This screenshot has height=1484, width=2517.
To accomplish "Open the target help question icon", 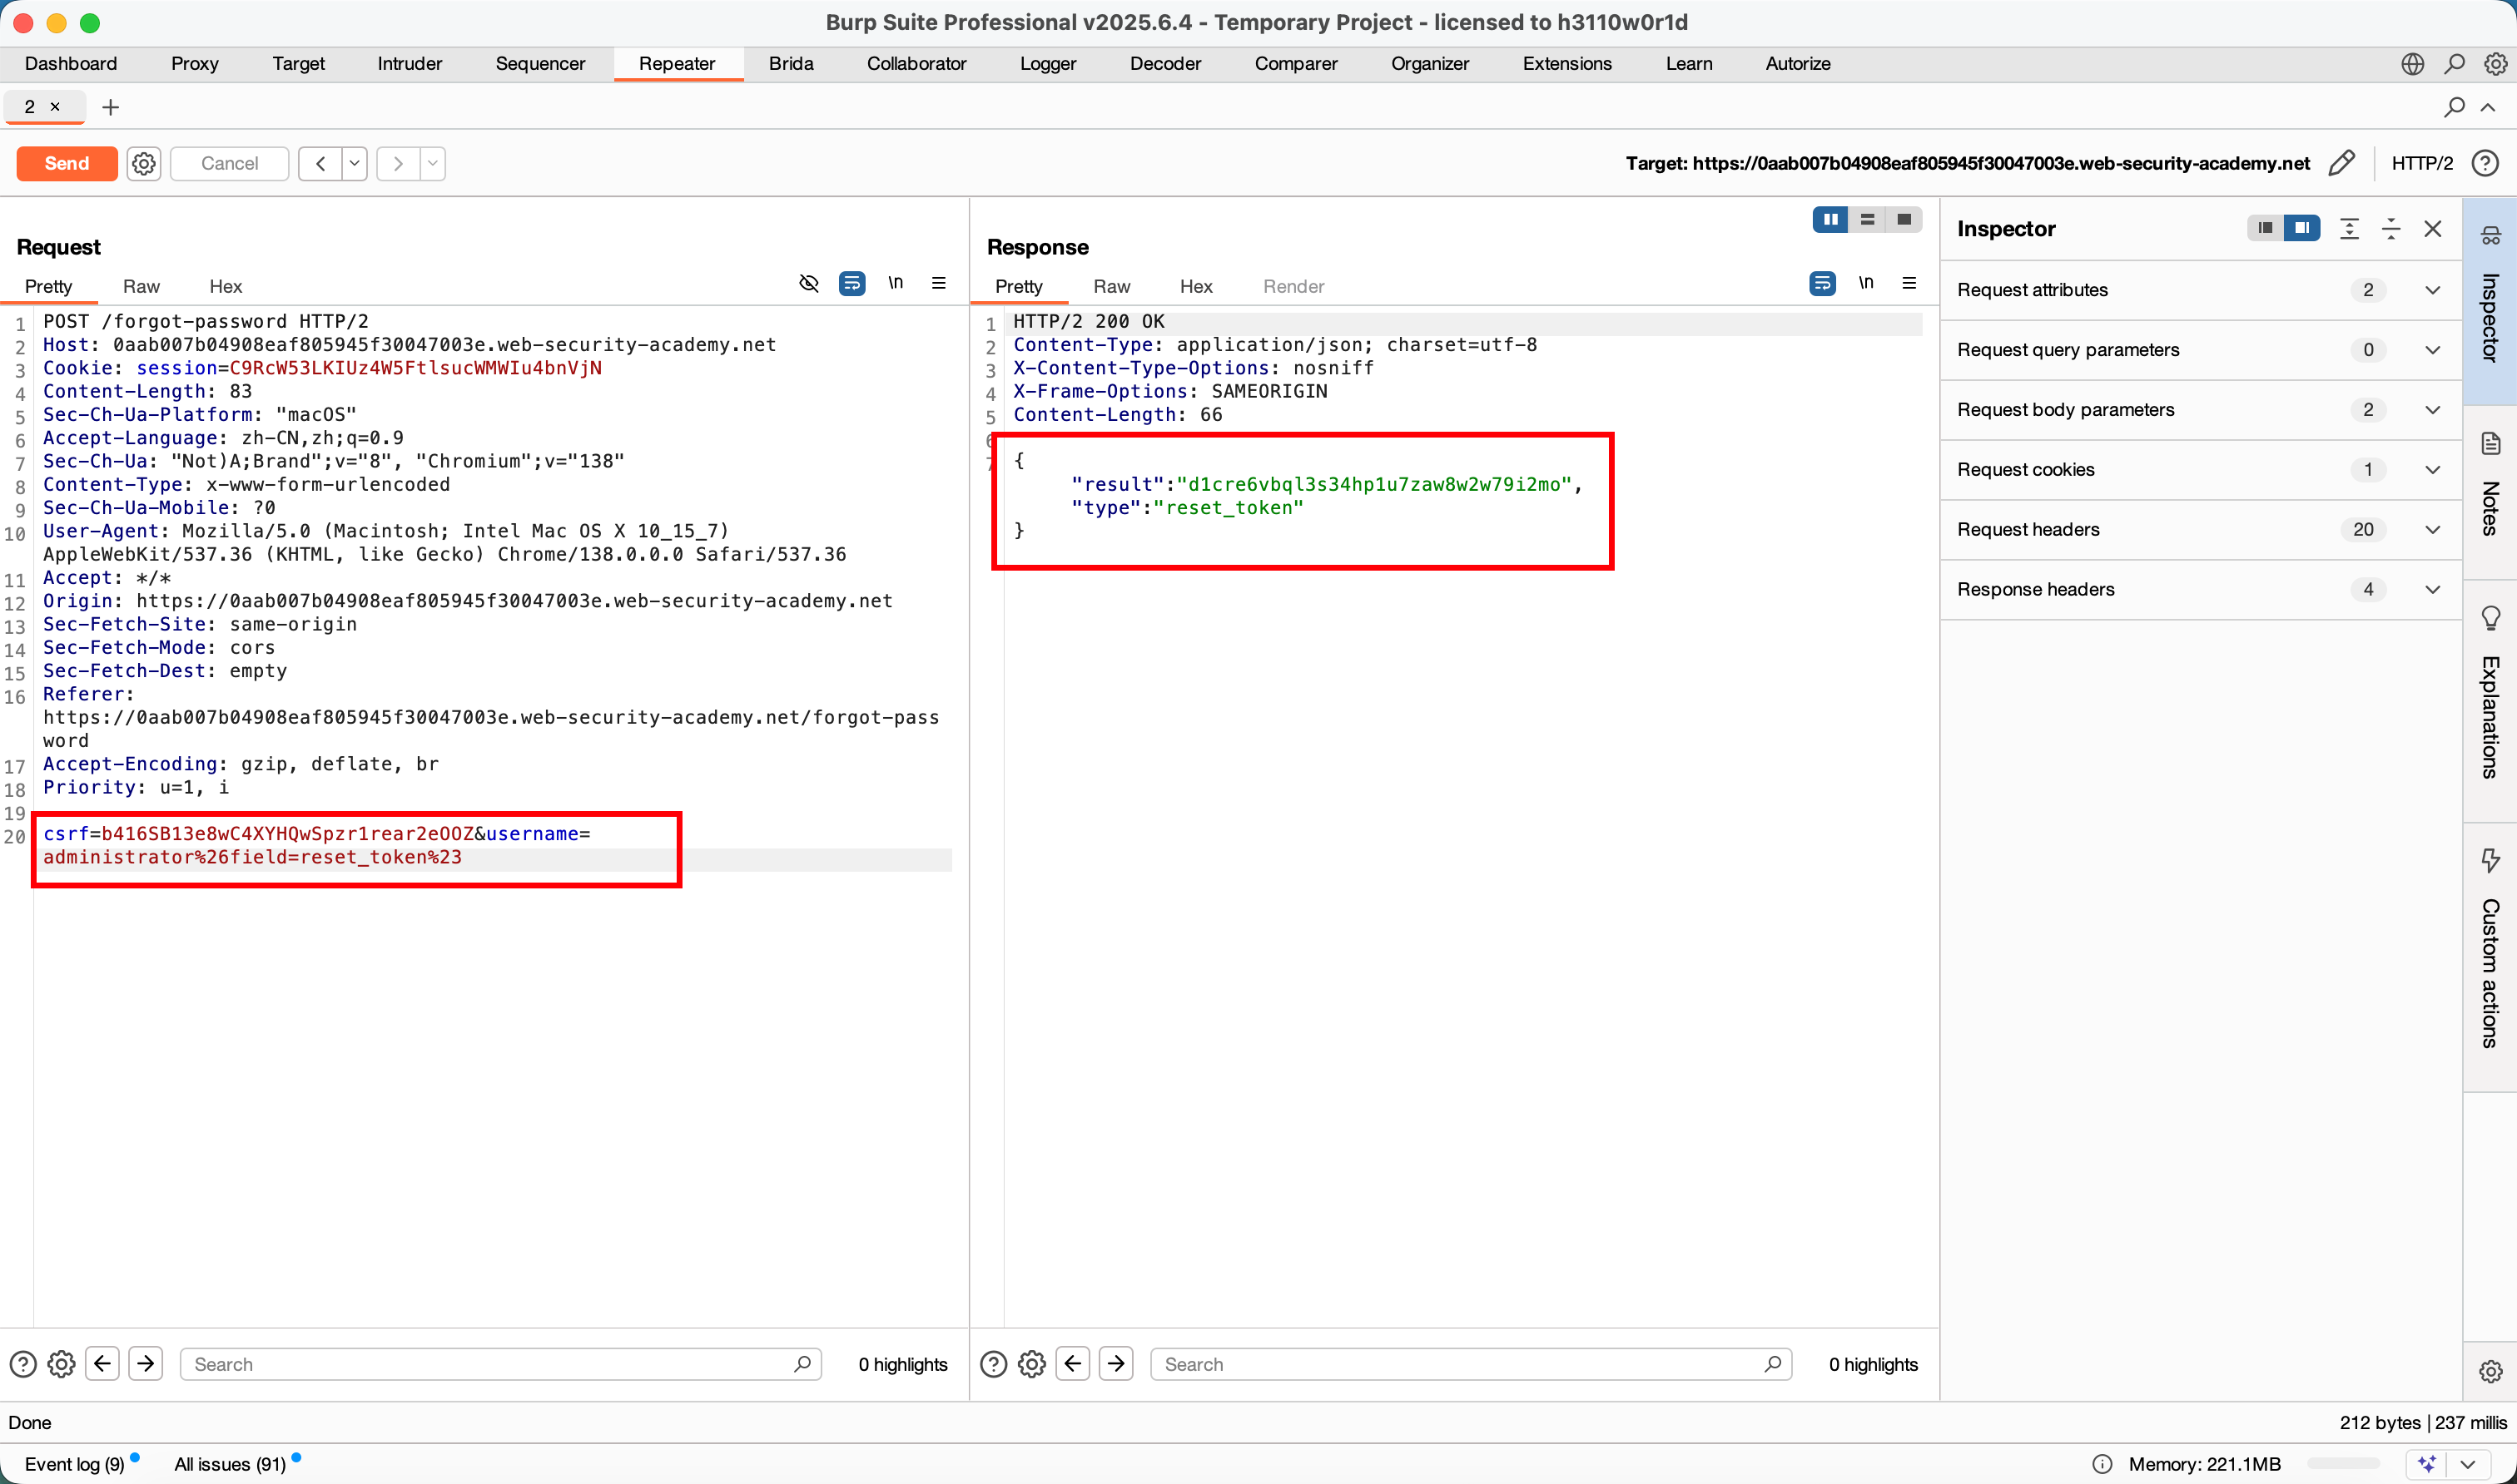I will tap(2485, 163).
